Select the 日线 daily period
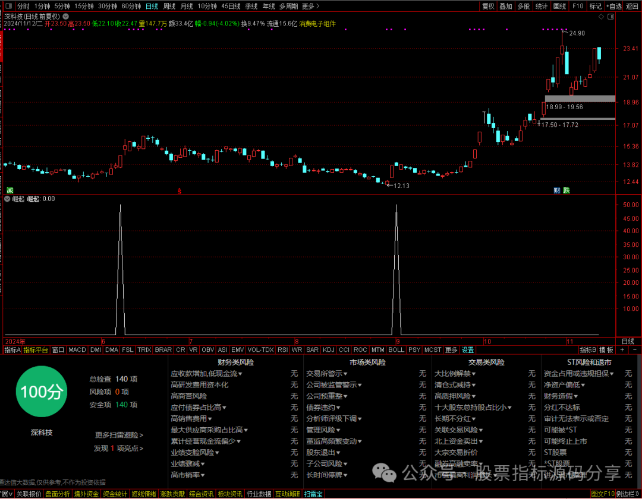The width and height of the screenshot is (642, 499). click(x=152, y=6)
